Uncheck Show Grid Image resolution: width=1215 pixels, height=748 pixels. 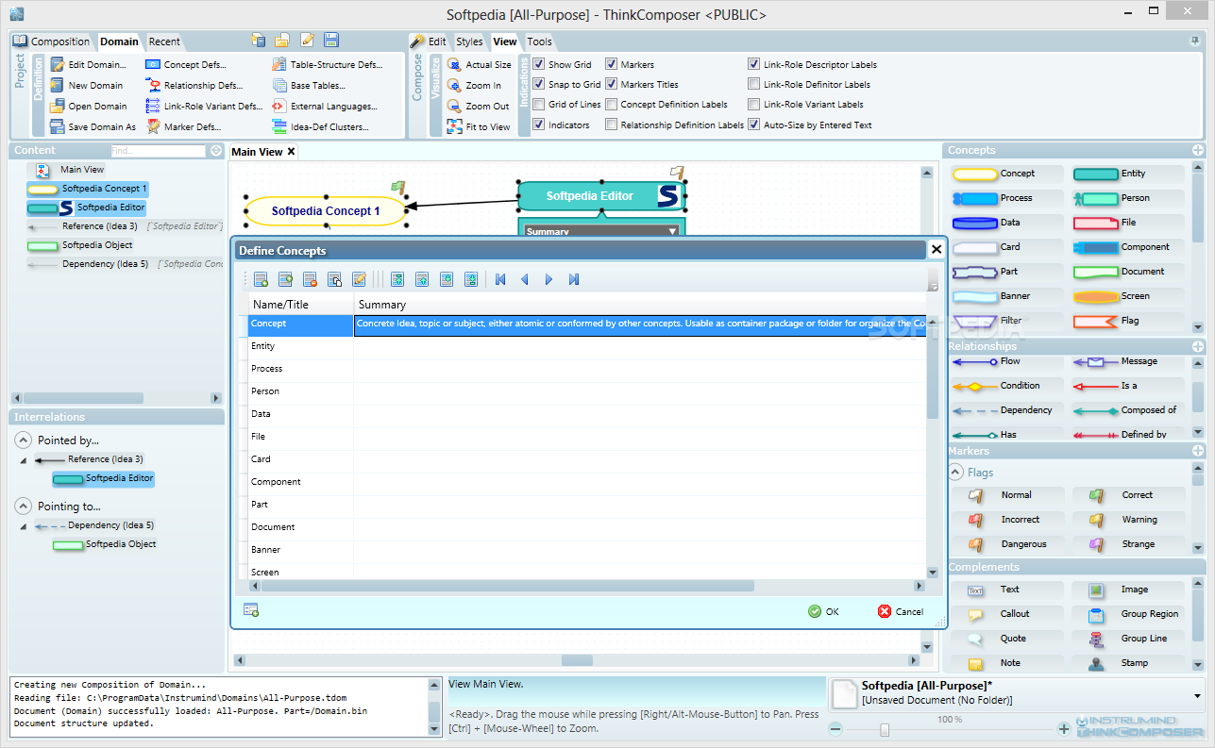[x=539, y=65]
